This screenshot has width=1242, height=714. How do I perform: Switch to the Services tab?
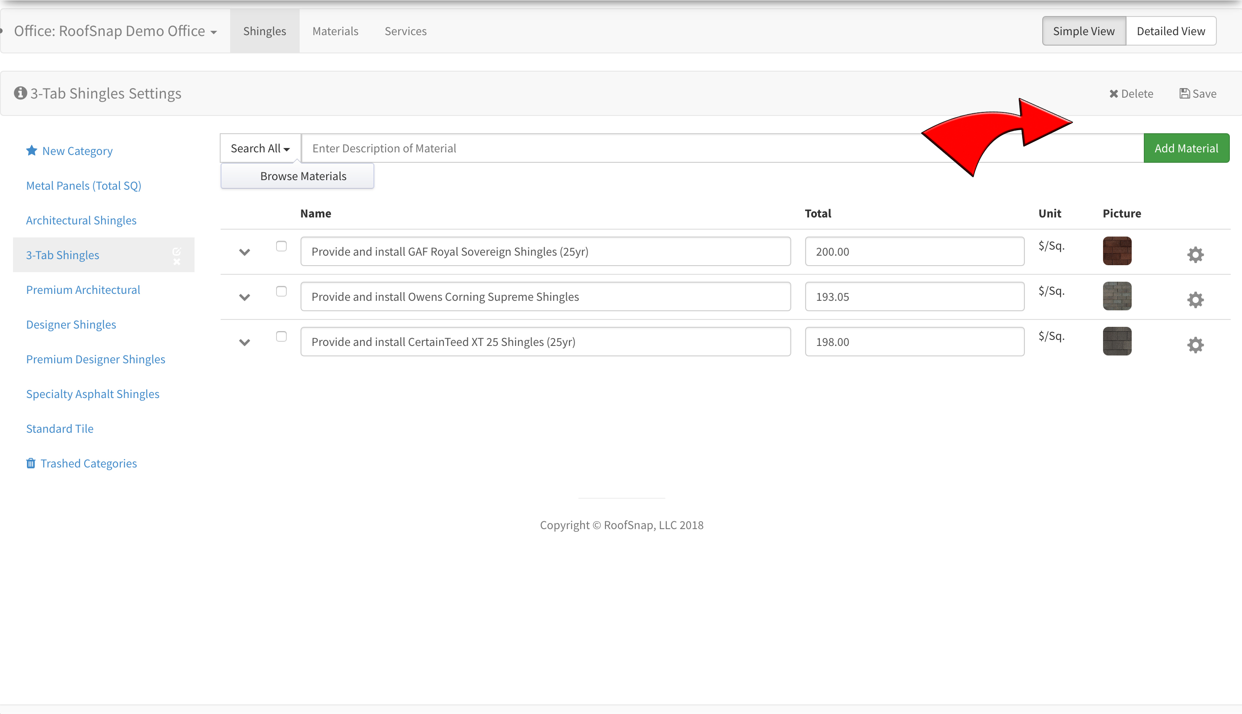tap(406, 31)
